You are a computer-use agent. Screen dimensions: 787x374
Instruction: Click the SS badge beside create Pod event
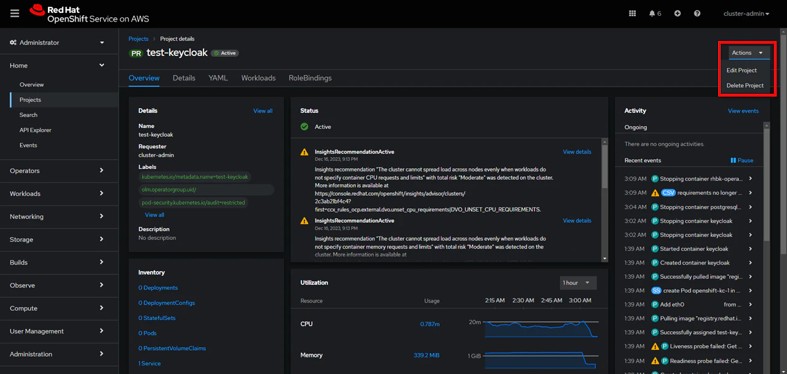click(x=657, y=290)
